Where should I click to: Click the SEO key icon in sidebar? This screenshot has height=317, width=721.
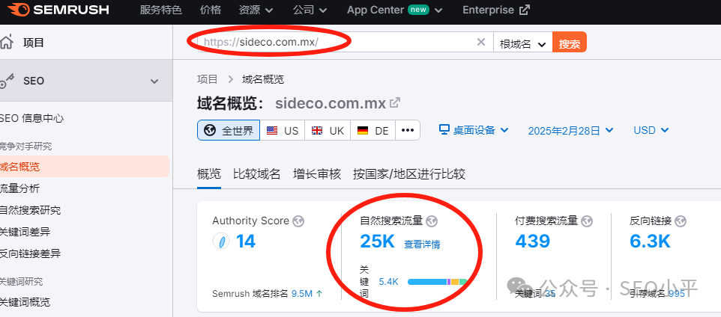[x=7, y=81]
